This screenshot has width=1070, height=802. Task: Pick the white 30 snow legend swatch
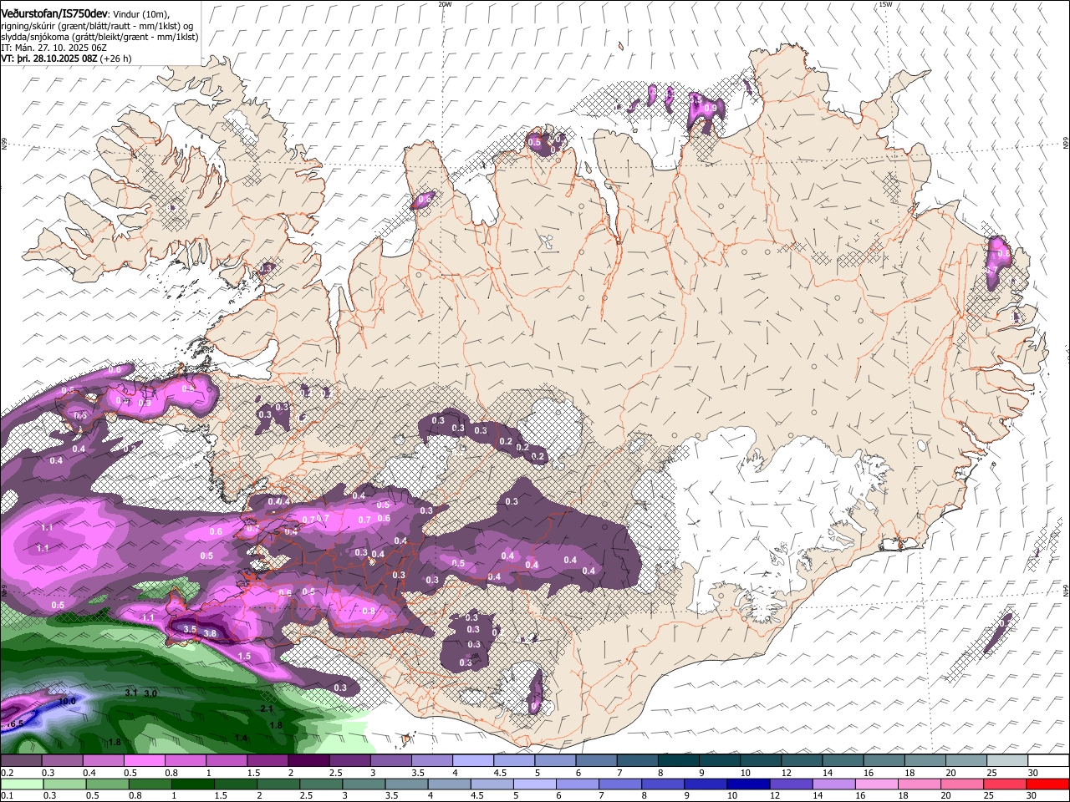point(1048,760)
